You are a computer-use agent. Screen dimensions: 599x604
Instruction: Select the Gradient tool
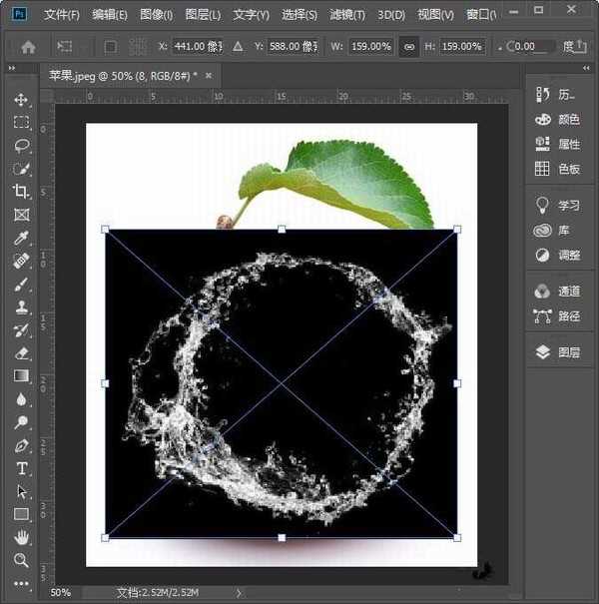[x=21, y=375]
